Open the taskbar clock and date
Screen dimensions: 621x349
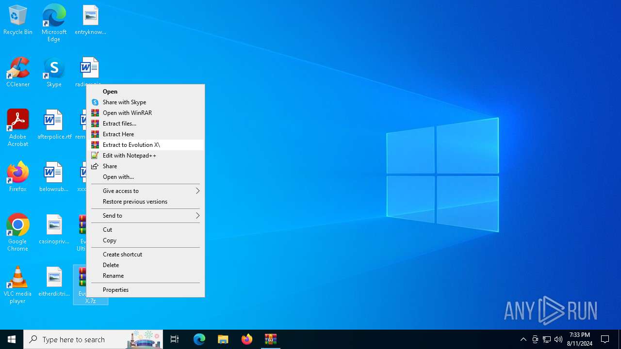580,339
